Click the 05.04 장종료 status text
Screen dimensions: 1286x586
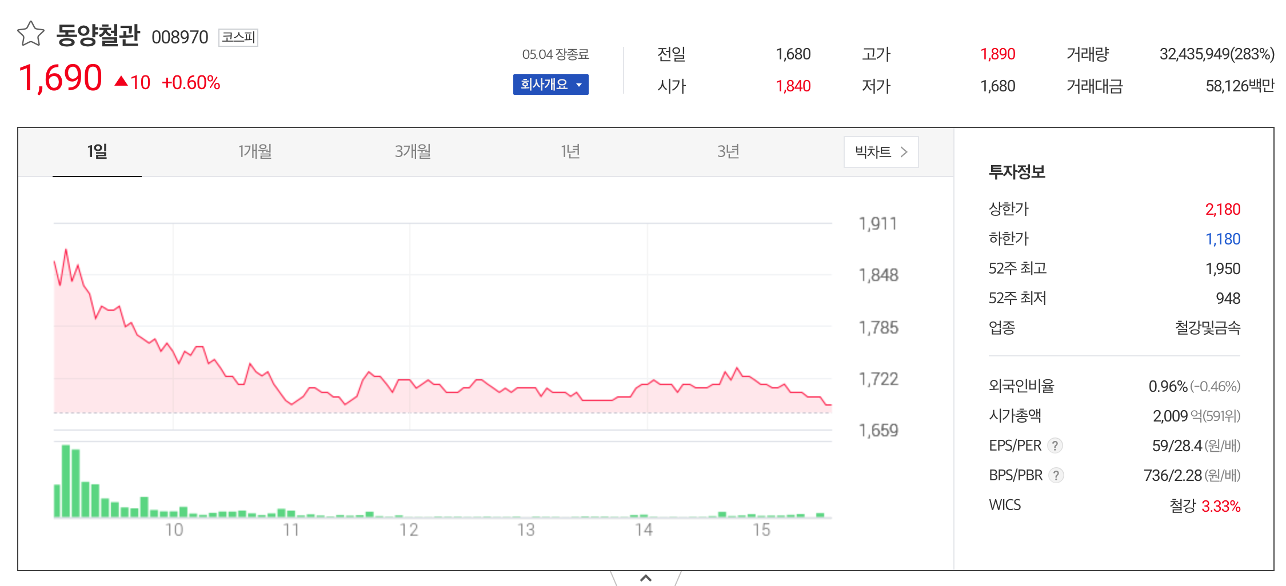coord(555,54)
